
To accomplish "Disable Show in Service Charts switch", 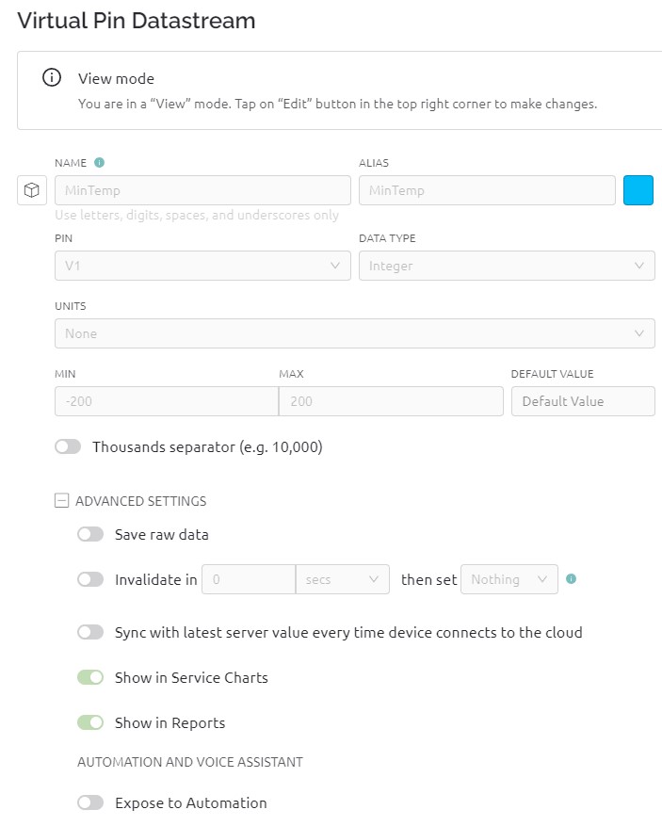I will [90, 678].
